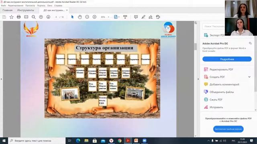The height and width of the screenshot is (144, 257).
Task: Switch to the Главная tab
Action: coord(8,10)
